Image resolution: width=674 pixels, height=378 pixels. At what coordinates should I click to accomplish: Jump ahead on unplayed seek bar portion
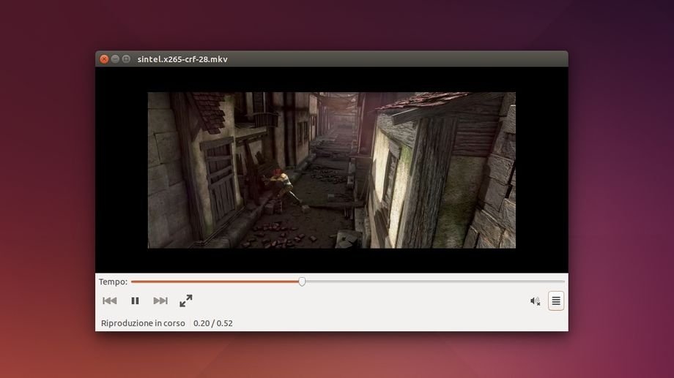[432, 281]
